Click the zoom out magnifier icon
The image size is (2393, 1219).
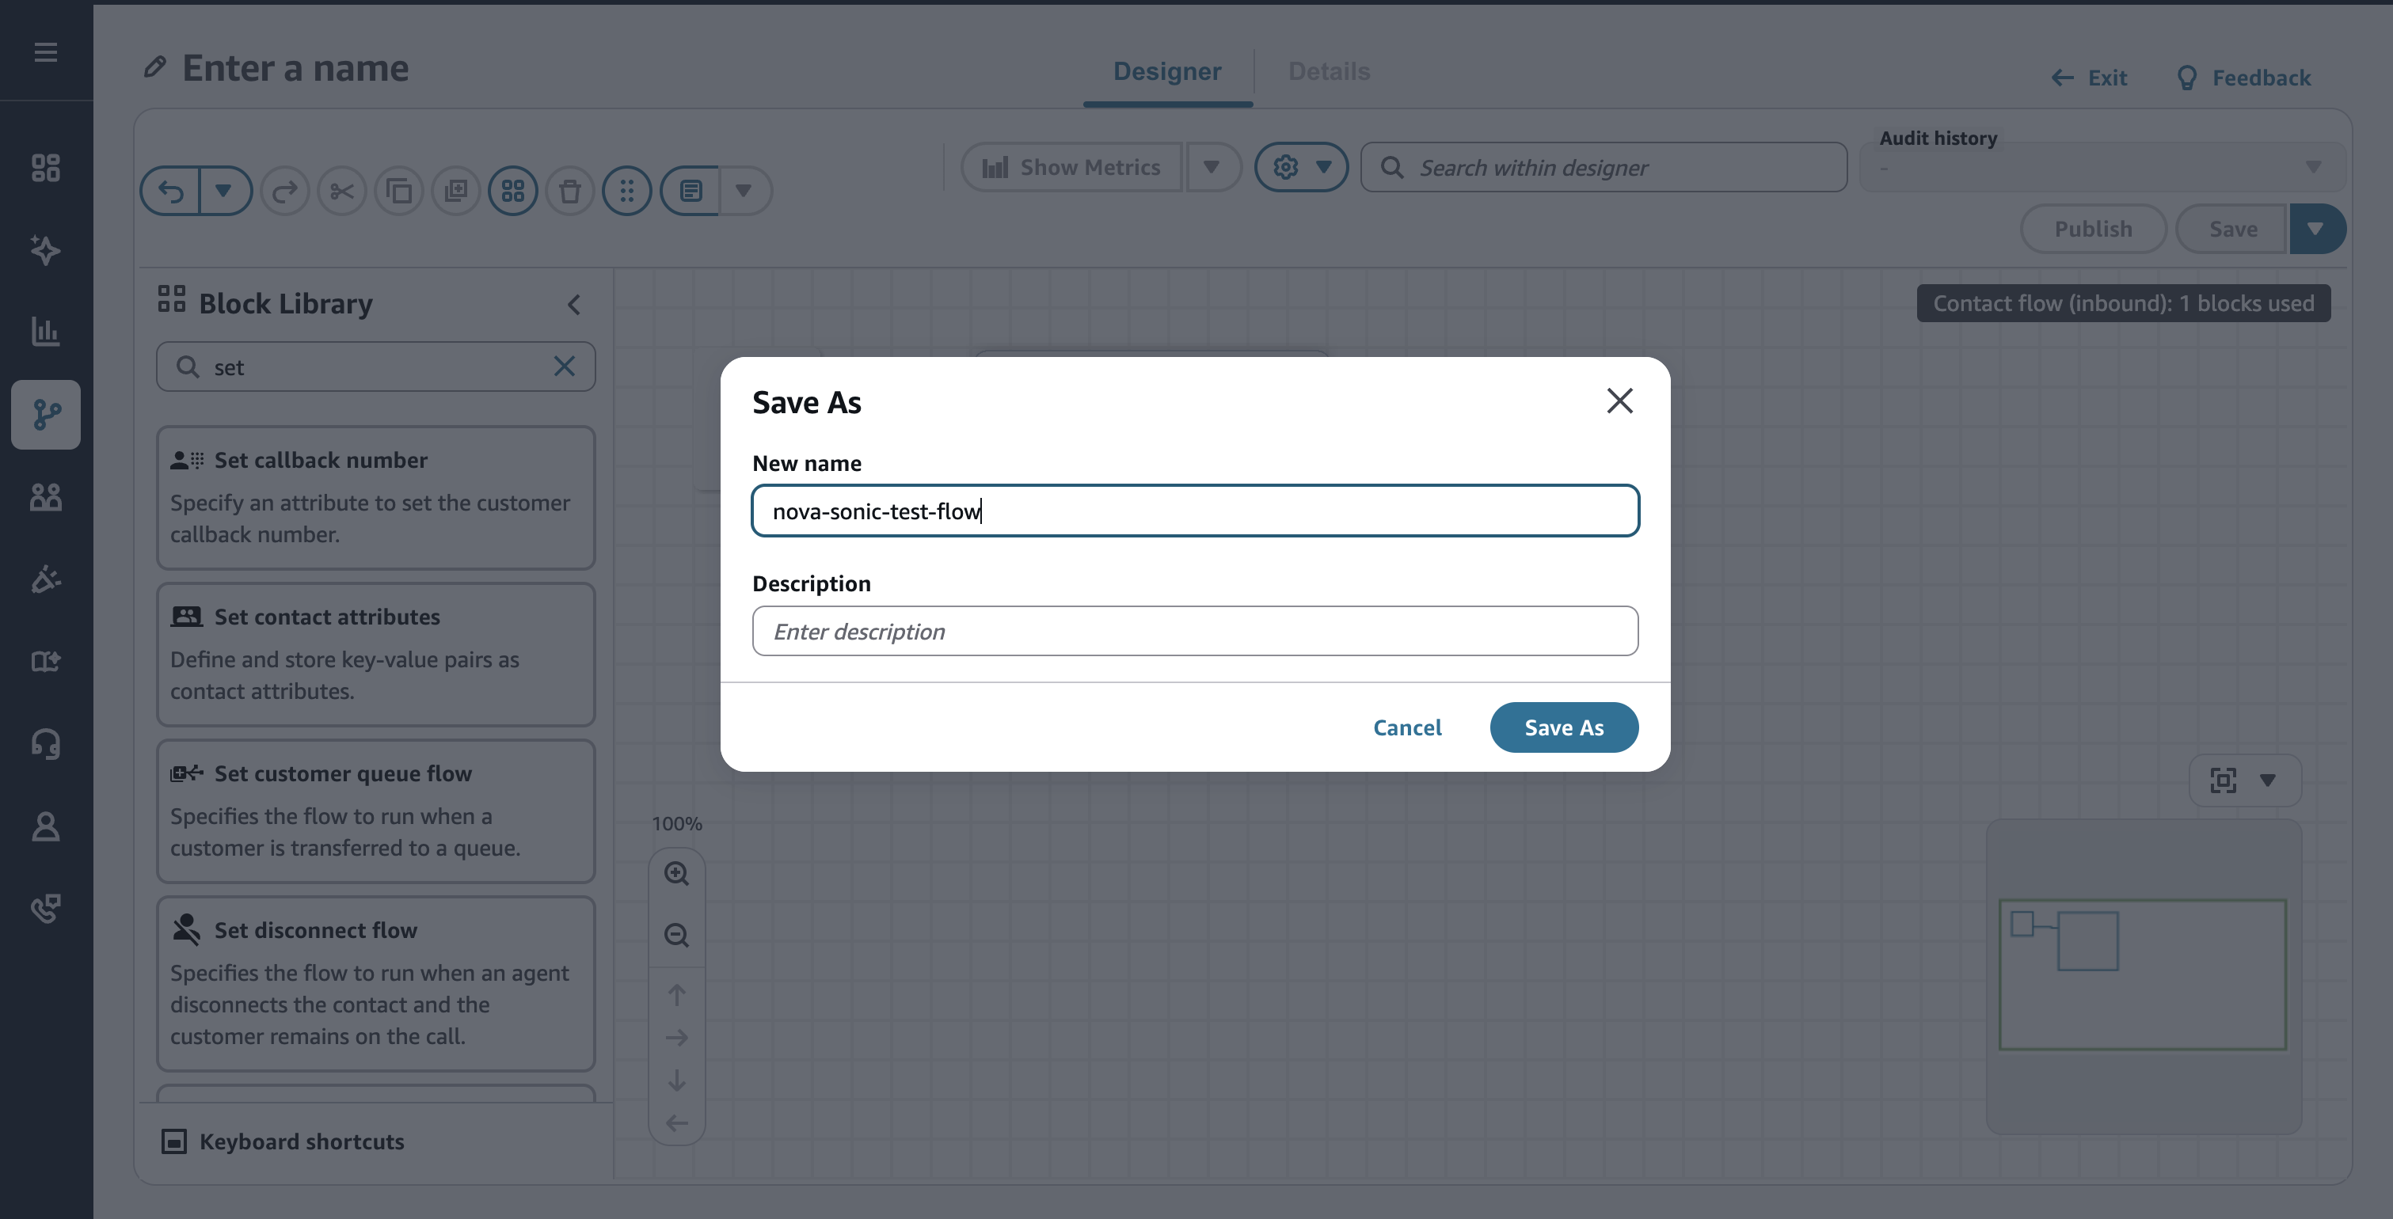(676, 935)
